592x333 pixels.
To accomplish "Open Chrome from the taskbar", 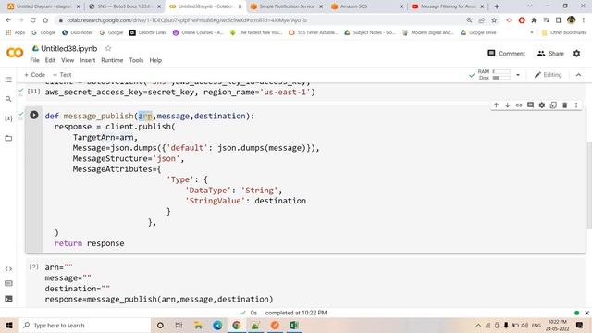I will 237,325.
